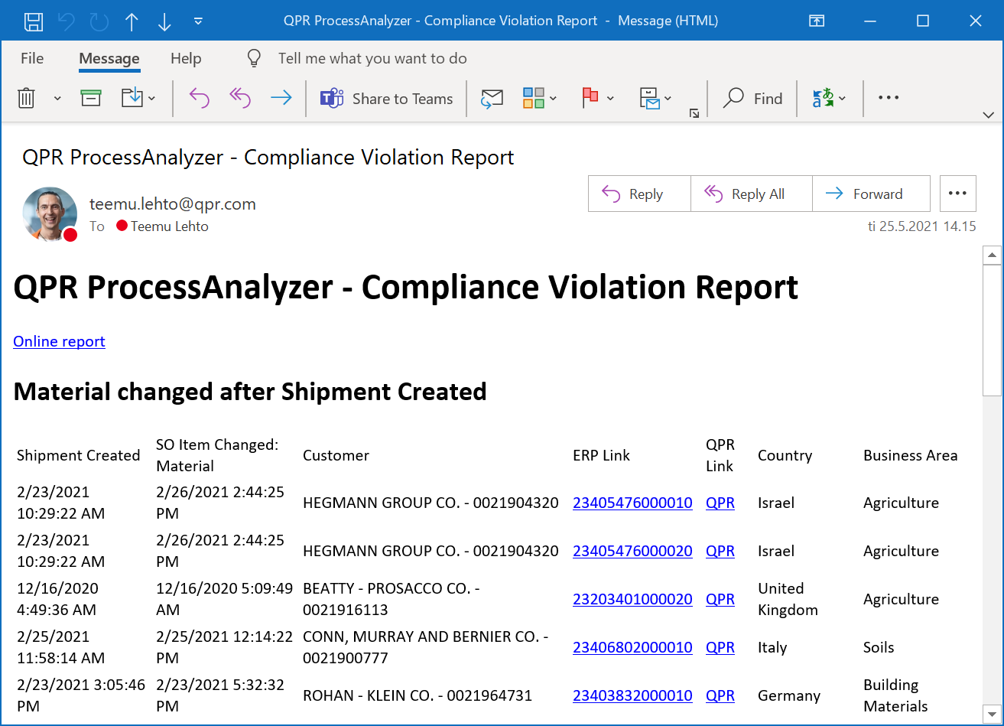
Task: Click the message body scrollbar thumb
Action: pos(991,330)
